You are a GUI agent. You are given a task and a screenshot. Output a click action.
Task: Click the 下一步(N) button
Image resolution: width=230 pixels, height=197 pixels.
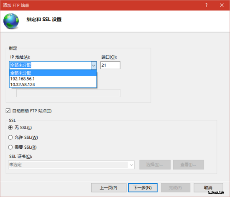click(x=143, y=188)
